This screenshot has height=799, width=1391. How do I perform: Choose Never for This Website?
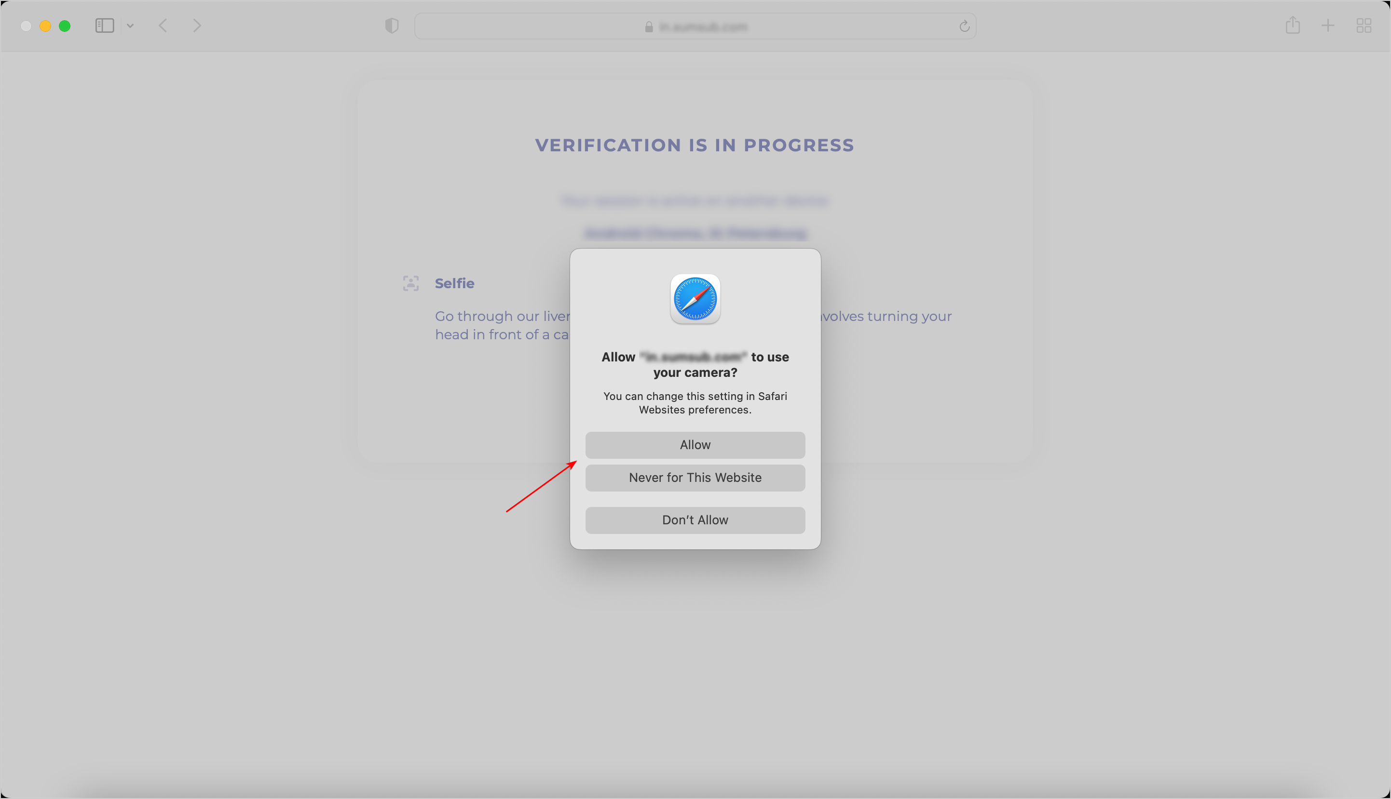point(695,478)
